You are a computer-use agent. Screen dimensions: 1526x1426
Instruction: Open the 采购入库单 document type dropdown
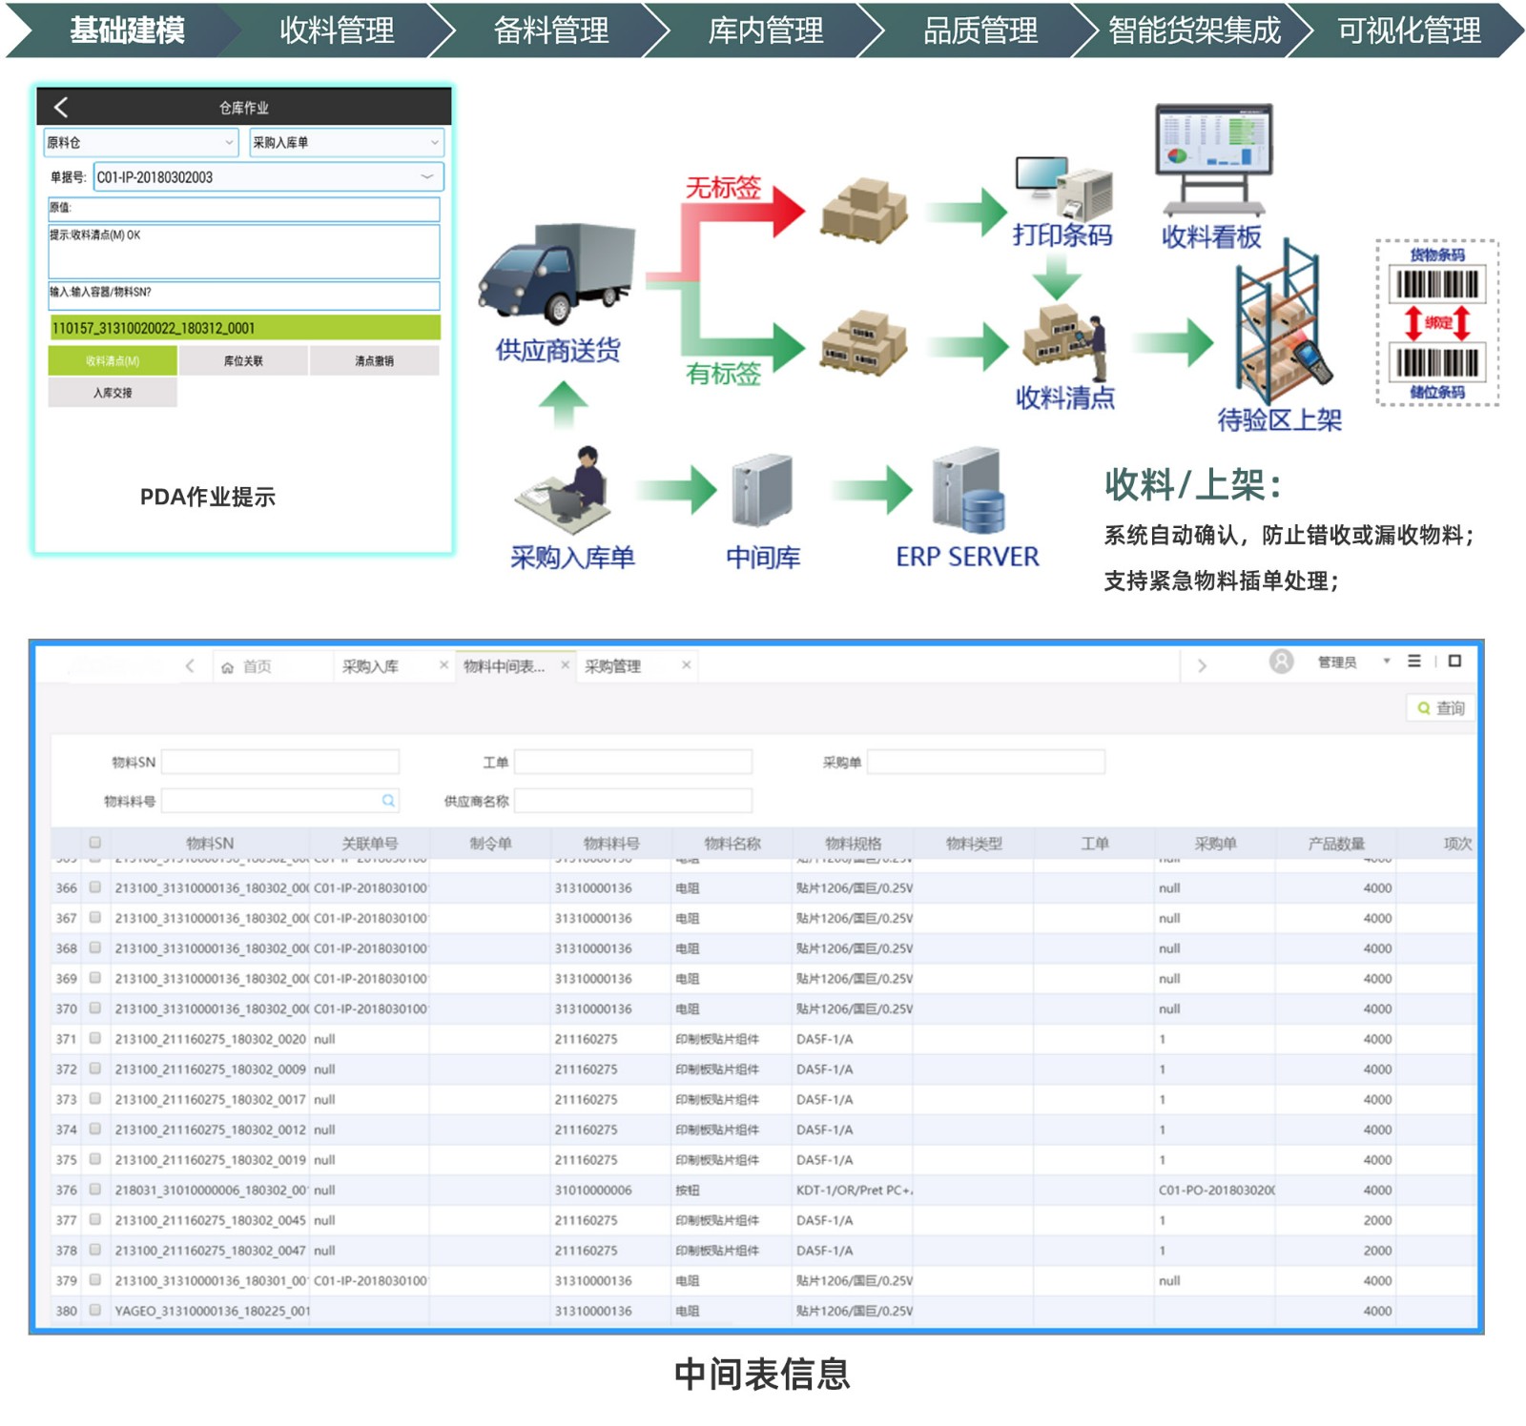pyautogui.click(x=346, y=143)
